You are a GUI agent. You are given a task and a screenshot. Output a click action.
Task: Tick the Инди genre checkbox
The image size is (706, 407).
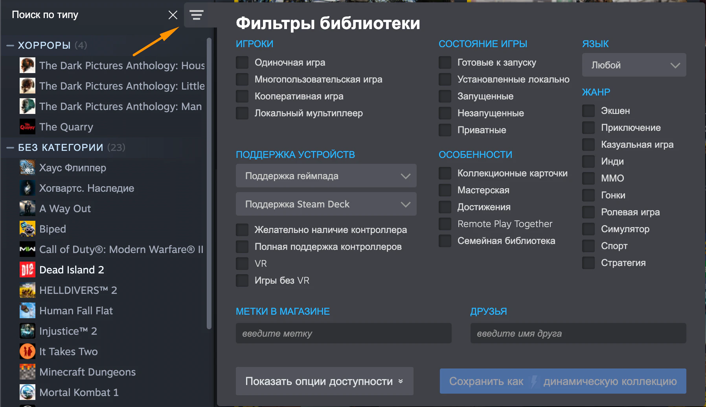(x=588, y=161)
